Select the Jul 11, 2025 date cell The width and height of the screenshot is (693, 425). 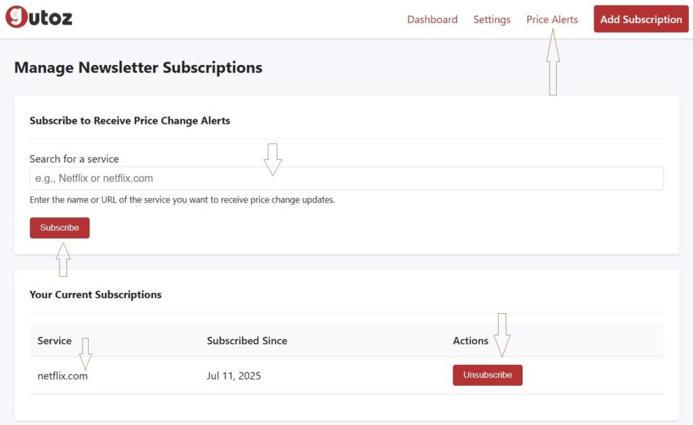click(233, 376)
